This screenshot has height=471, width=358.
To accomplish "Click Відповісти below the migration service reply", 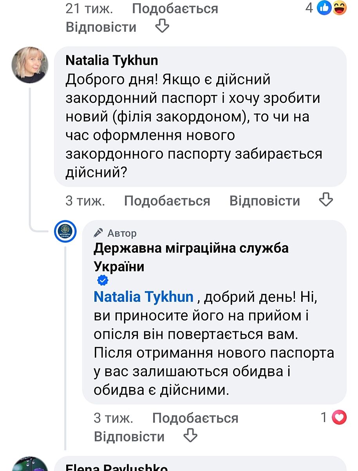I will pyautogui.click(x=129, y=436).
